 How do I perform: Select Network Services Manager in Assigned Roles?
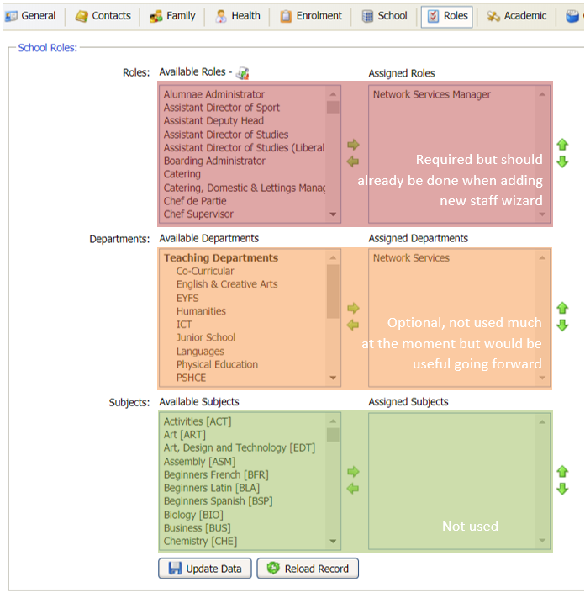click(431, 94)
